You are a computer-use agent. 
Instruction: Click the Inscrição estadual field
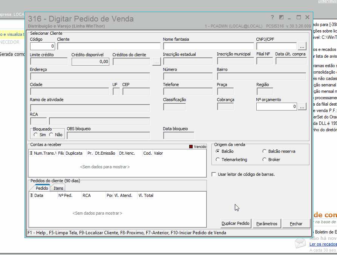[188, 61]
